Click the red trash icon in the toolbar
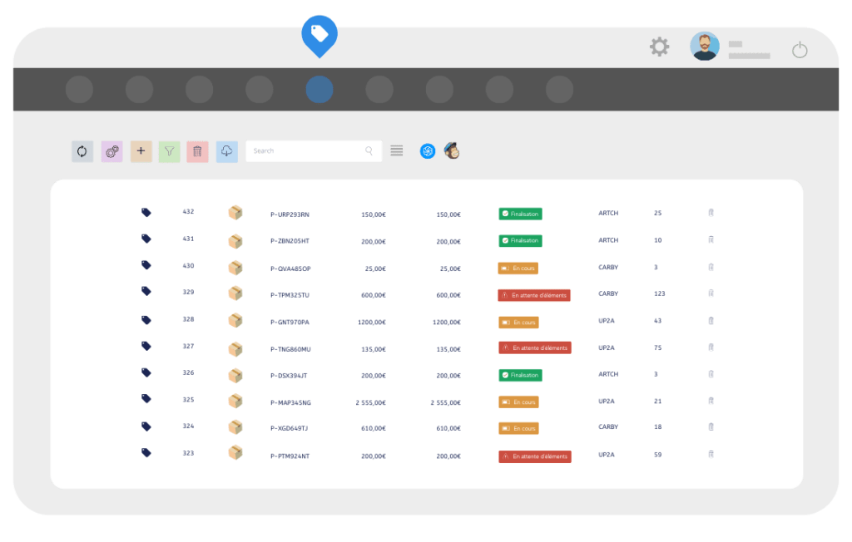 click(197, 151)
